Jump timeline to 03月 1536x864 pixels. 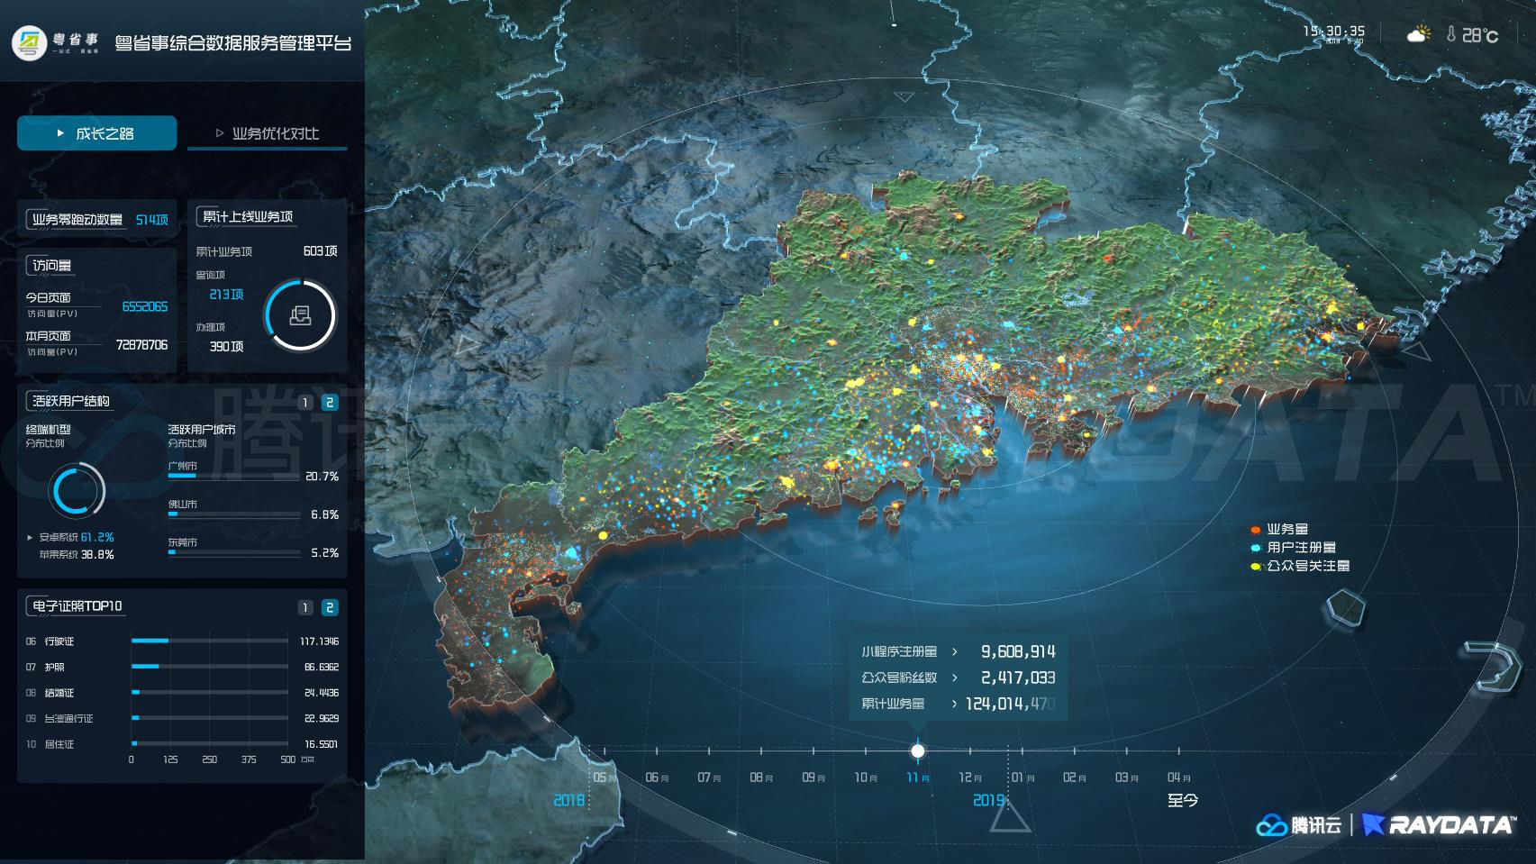(1127, 778)
